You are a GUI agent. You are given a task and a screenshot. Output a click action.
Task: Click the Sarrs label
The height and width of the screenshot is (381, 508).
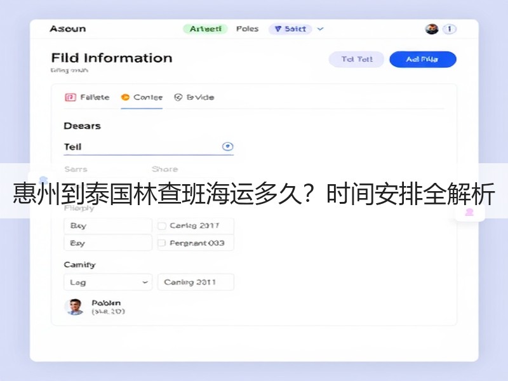76,169
